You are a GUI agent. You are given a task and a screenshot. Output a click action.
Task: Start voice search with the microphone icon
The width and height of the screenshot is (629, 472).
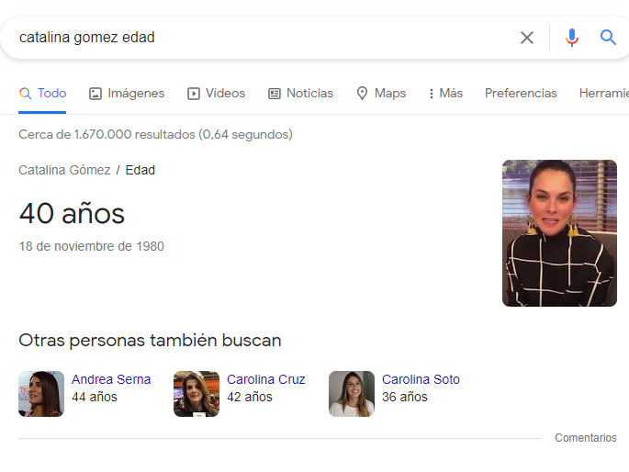[x=572, y=38]
